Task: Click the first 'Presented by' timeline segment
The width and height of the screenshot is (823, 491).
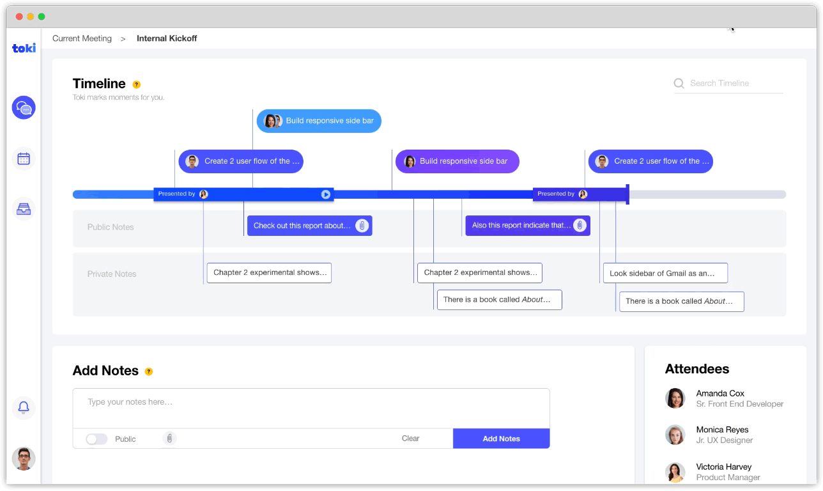Action: coord(244,194)
